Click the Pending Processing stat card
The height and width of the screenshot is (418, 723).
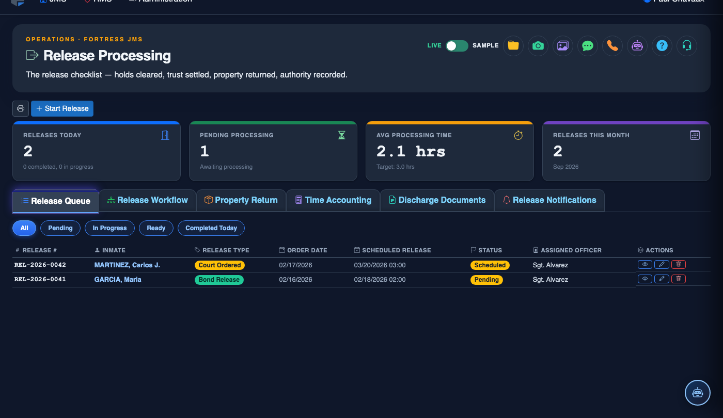(x=273, y=151)
